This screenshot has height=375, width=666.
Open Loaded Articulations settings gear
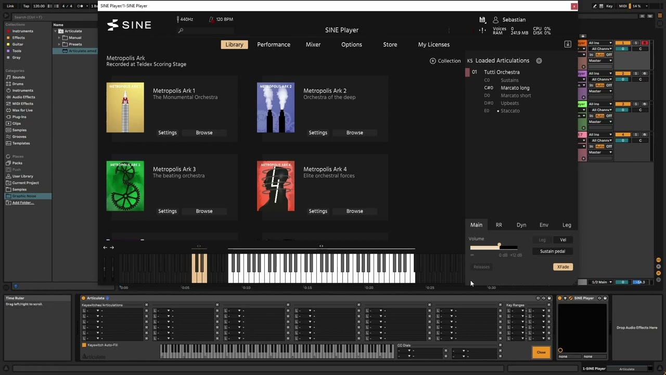coord(539,60)
